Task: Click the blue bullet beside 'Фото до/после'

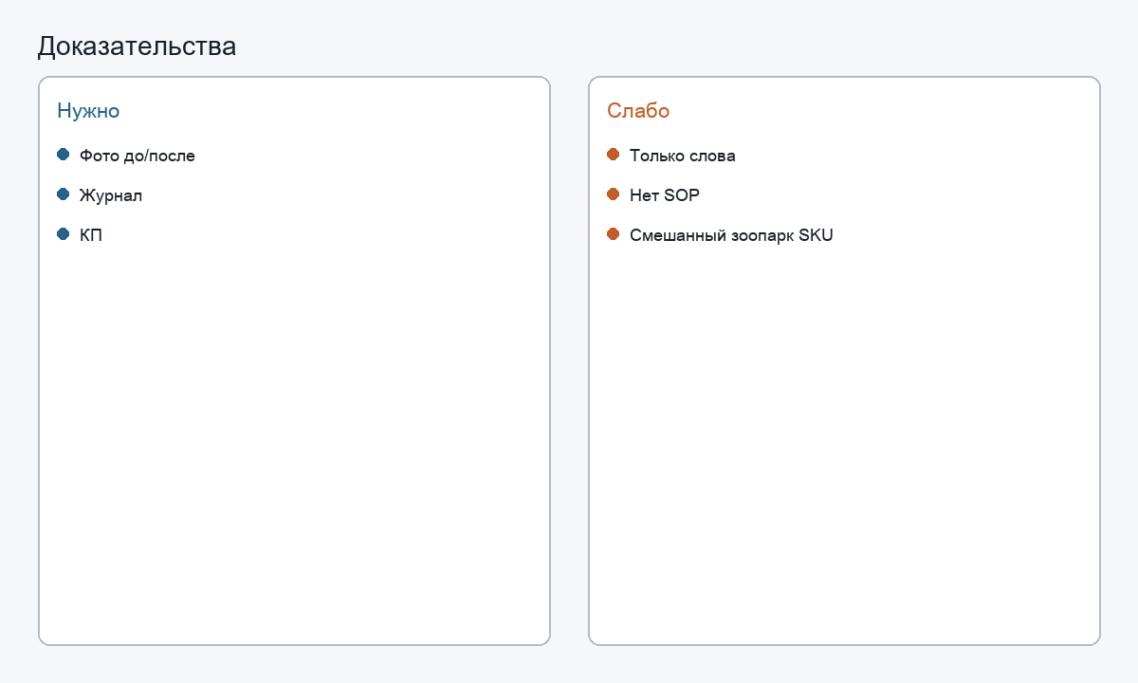Action: 64,155
